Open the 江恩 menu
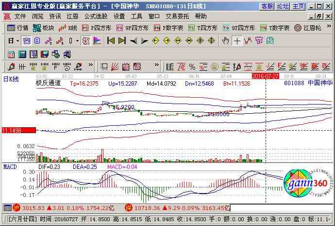335x226 pixels. (x=72, y=16)
